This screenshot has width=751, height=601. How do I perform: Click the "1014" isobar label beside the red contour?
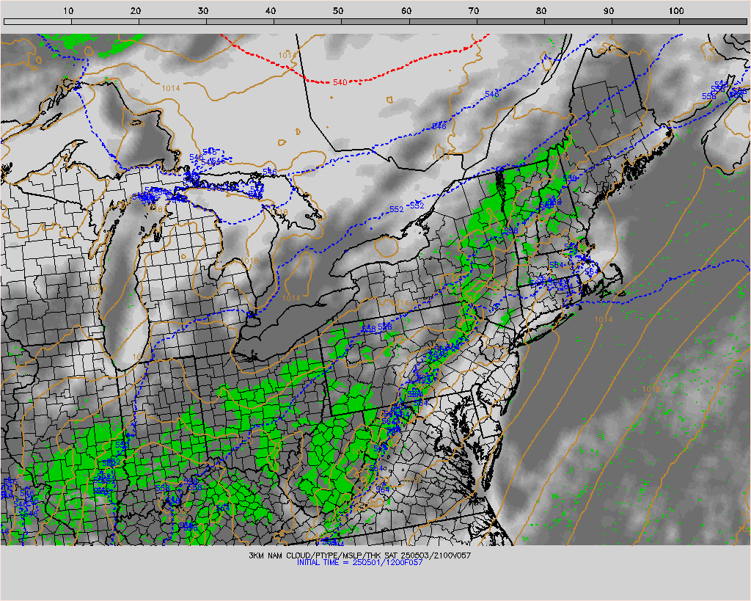tap(287, 56)
